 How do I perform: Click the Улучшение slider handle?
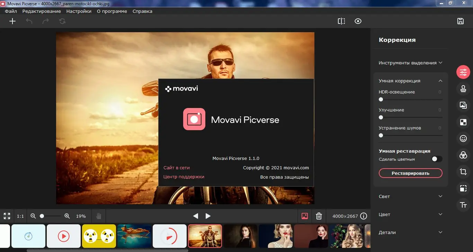click(381, 117)
